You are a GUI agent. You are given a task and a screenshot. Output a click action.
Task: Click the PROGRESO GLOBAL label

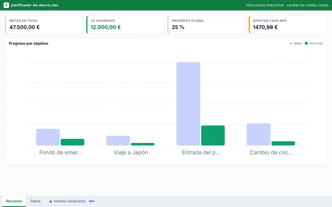(188, 21)
